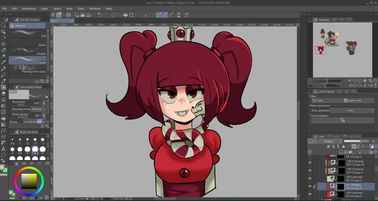The image size is (378, 201).
Task: Select the Gradient tool
Action: (3, 124)
